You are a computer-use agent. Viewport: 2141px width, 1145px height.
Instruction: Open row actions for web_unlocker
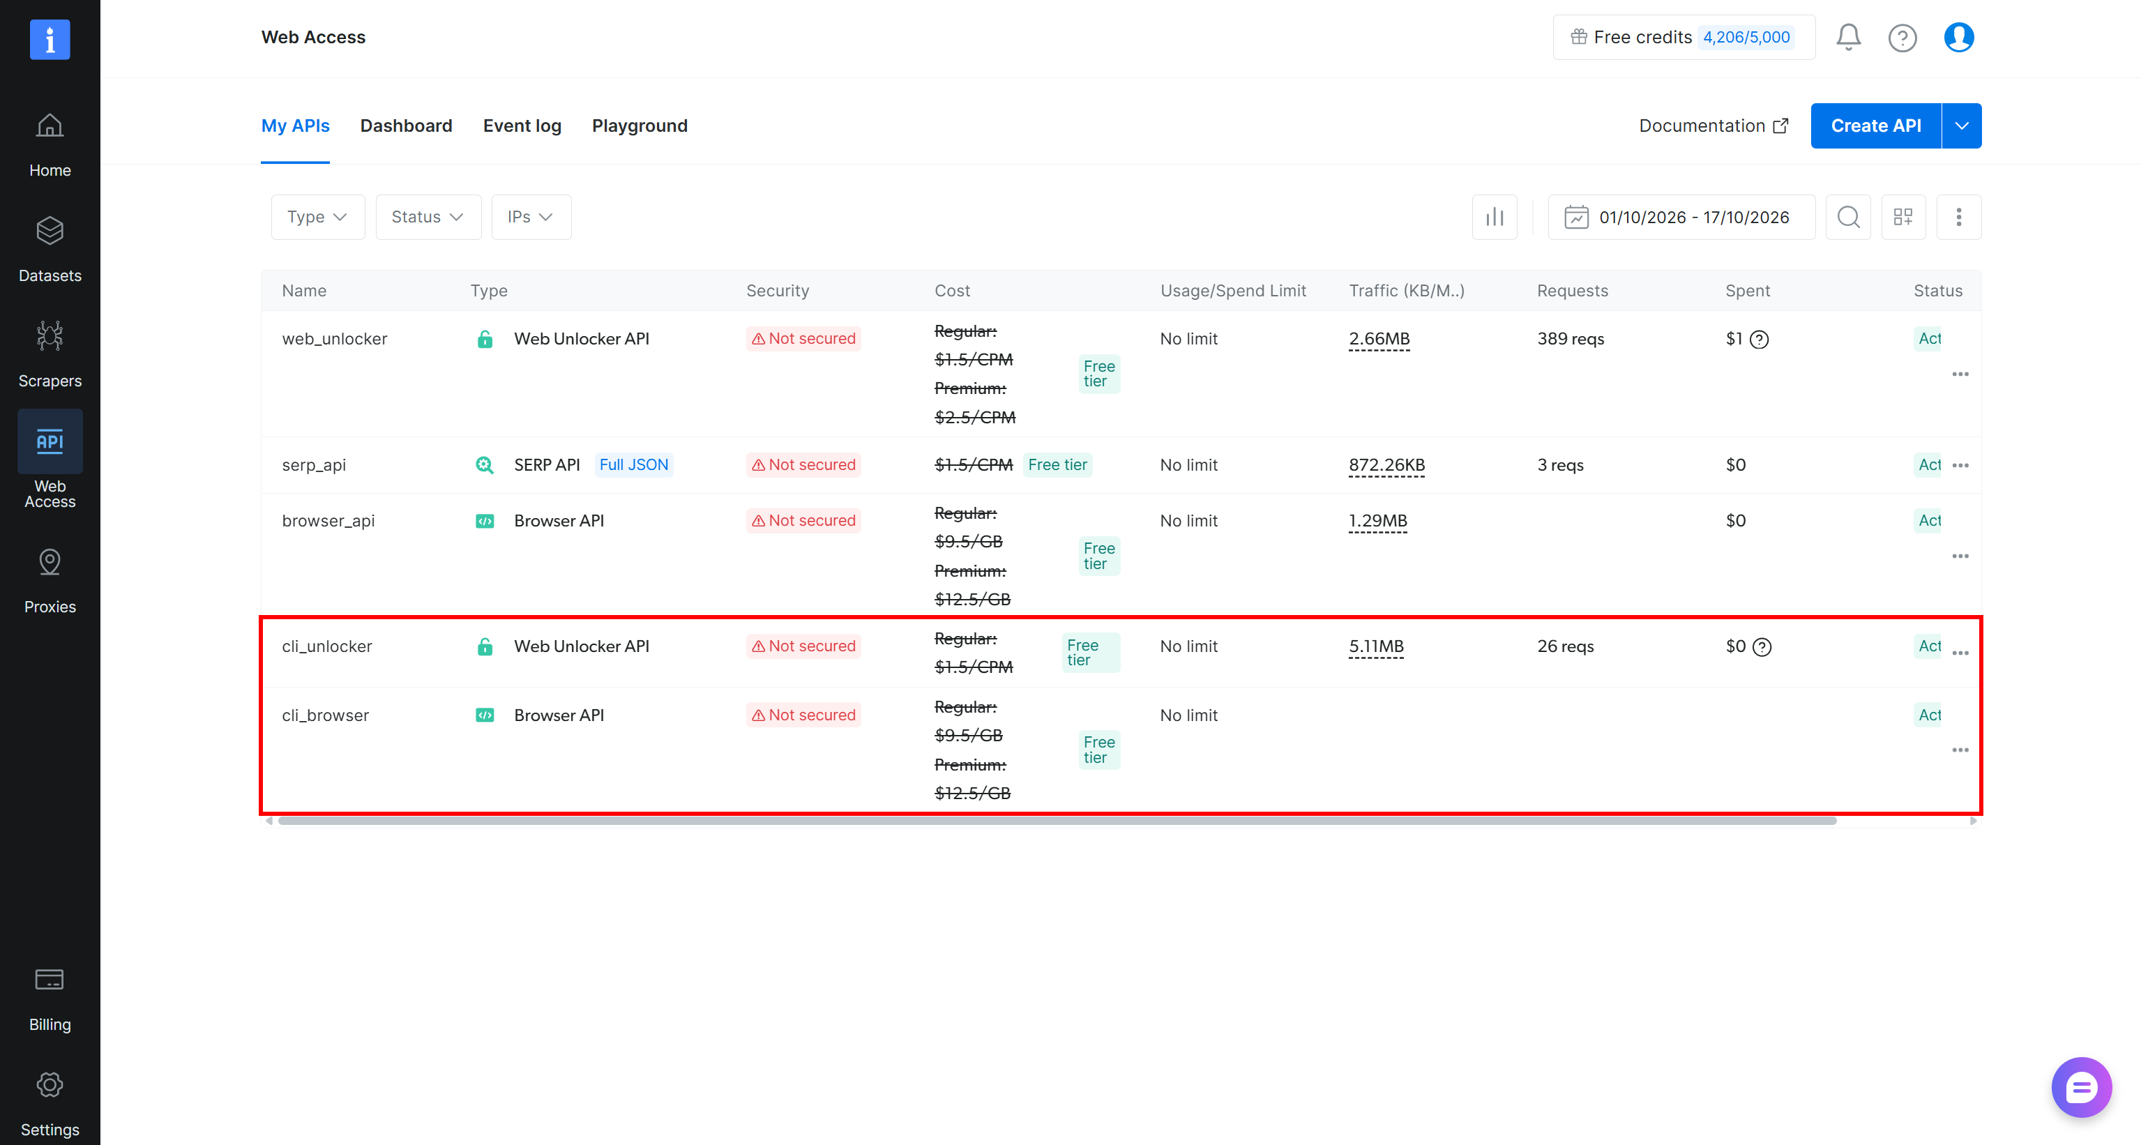(1960, 374)
